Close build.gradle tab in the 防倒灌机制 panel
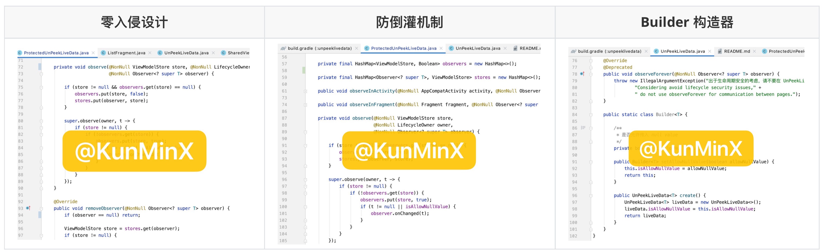Screen dimensions: 824x252 (x=357, y=49)
